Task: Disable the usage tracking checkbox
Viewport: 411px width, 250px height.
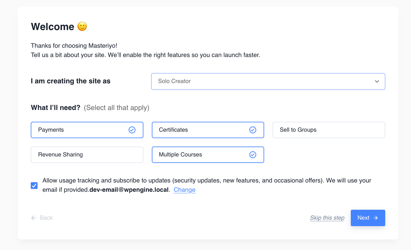Action: [x=34, y=186]
